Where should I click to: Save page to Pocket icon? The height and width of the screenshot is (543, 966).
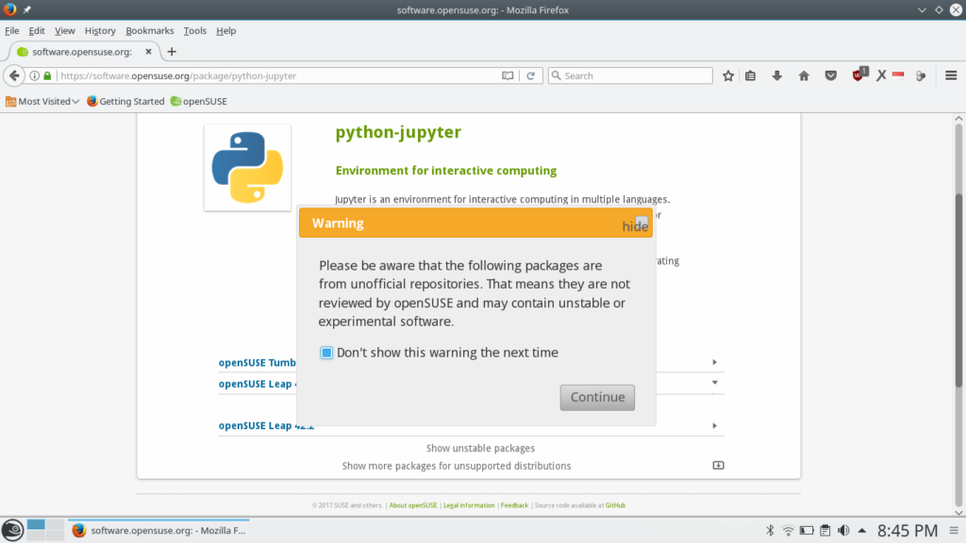(x=831, y=75)
